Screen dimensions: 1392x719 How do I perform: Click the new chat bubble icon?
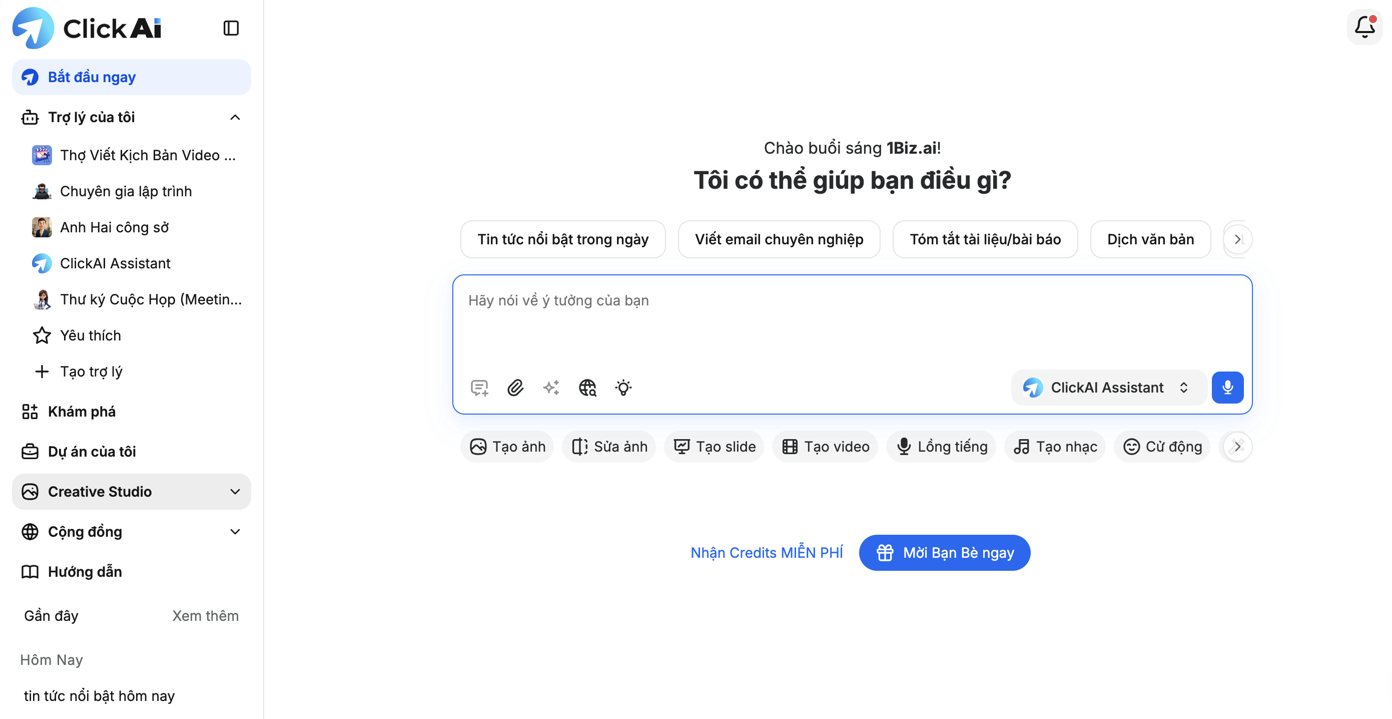click(x=479, y=388)
